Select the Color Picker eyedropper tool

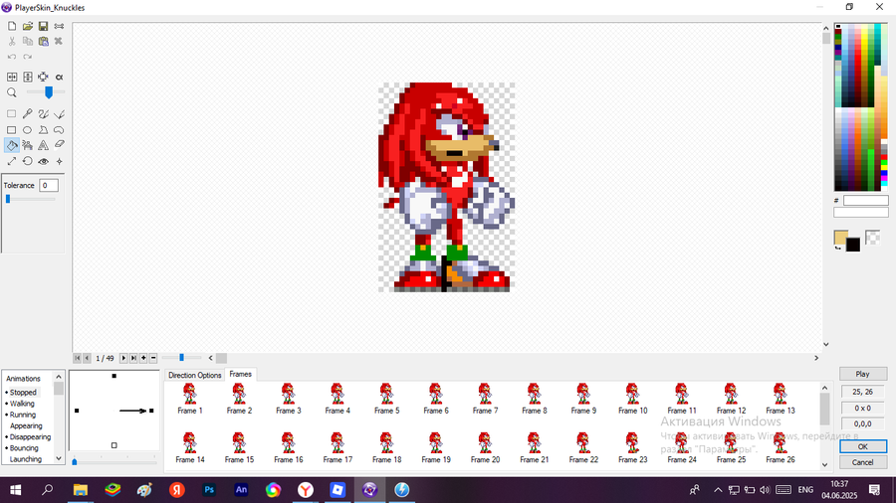(x=28, y=114)
